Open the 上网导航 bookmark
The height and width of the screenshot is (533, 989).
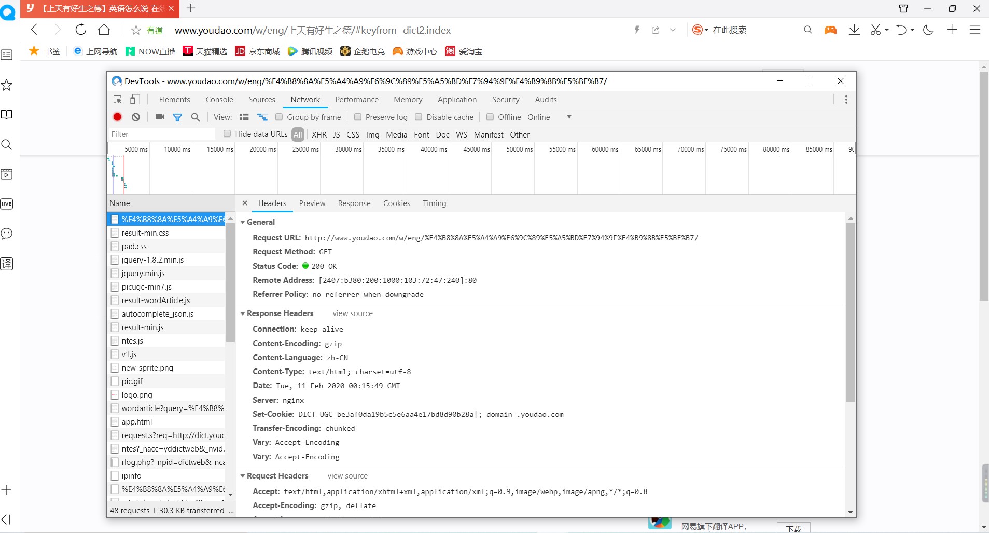point(95,51)
